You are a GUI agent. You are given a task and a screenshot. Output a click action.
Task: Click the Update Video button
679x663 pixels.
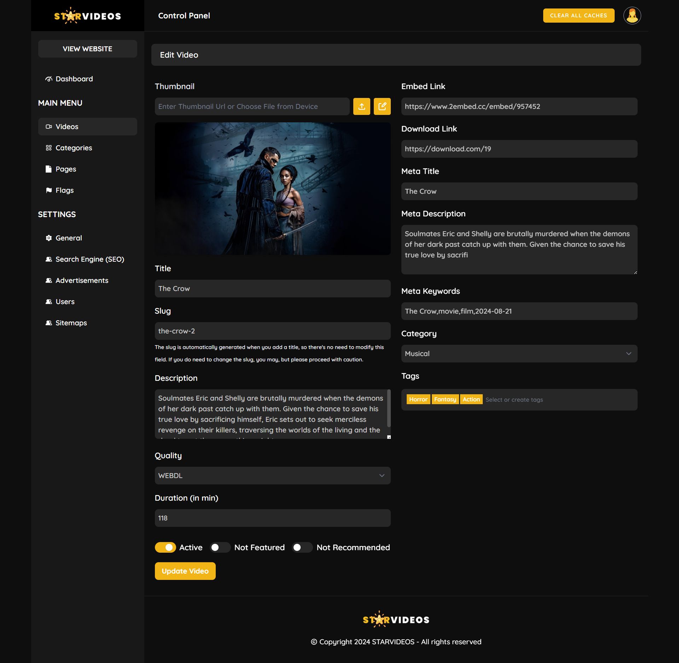(185, 571)
